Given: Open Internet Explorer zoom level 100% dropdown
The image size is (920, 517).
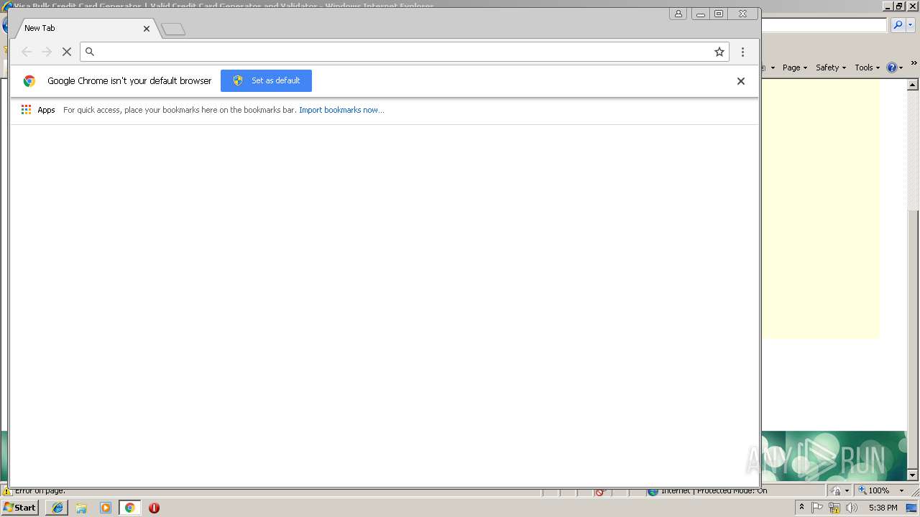Looking at the screenshot, I should 901,490.
